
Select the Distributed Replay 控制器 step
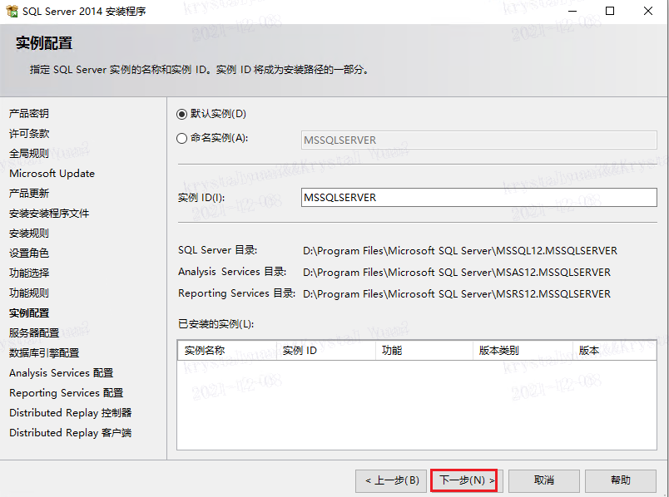pyautogui.click(x=71, y=412)
